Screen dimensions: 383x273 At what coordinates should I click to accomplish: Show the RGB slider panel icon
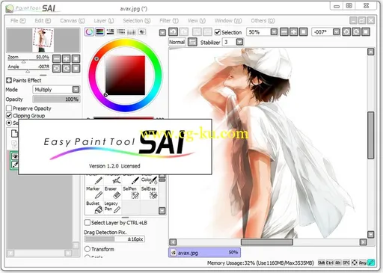(99, 32)
